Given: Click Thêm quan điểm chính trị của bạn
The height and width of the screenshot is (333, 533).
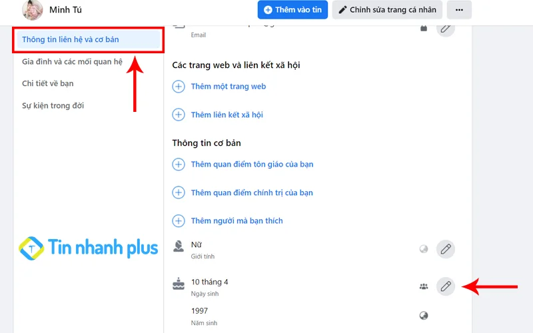Looking at the screenshot, I should coord(252,192).
